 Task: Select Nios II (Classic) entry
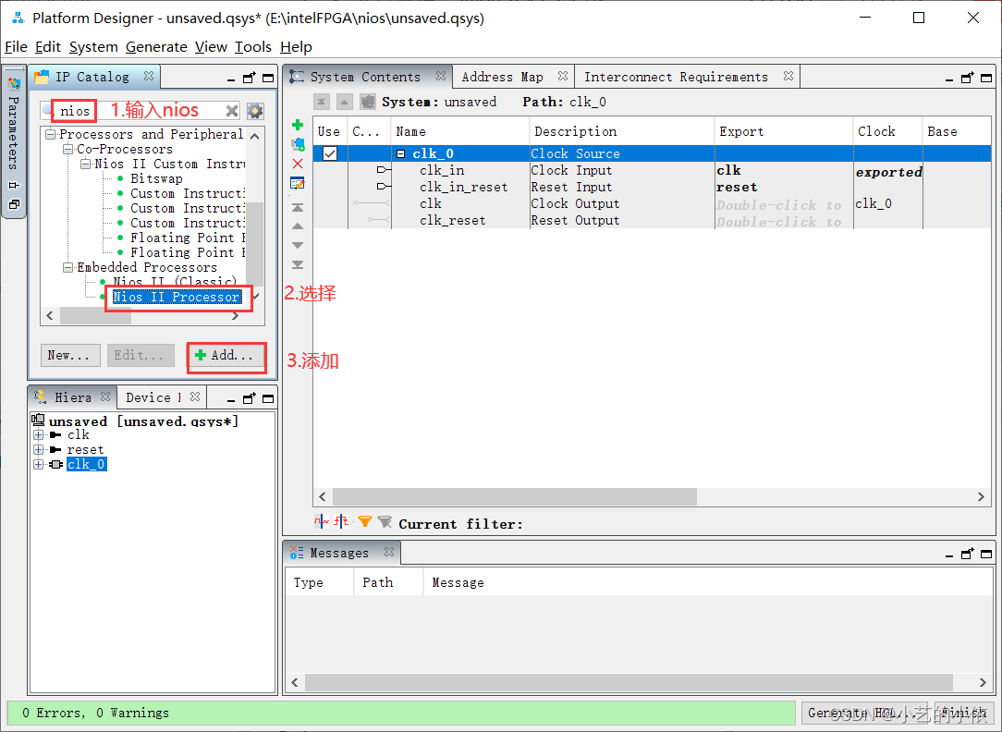(x=175, y=282)
